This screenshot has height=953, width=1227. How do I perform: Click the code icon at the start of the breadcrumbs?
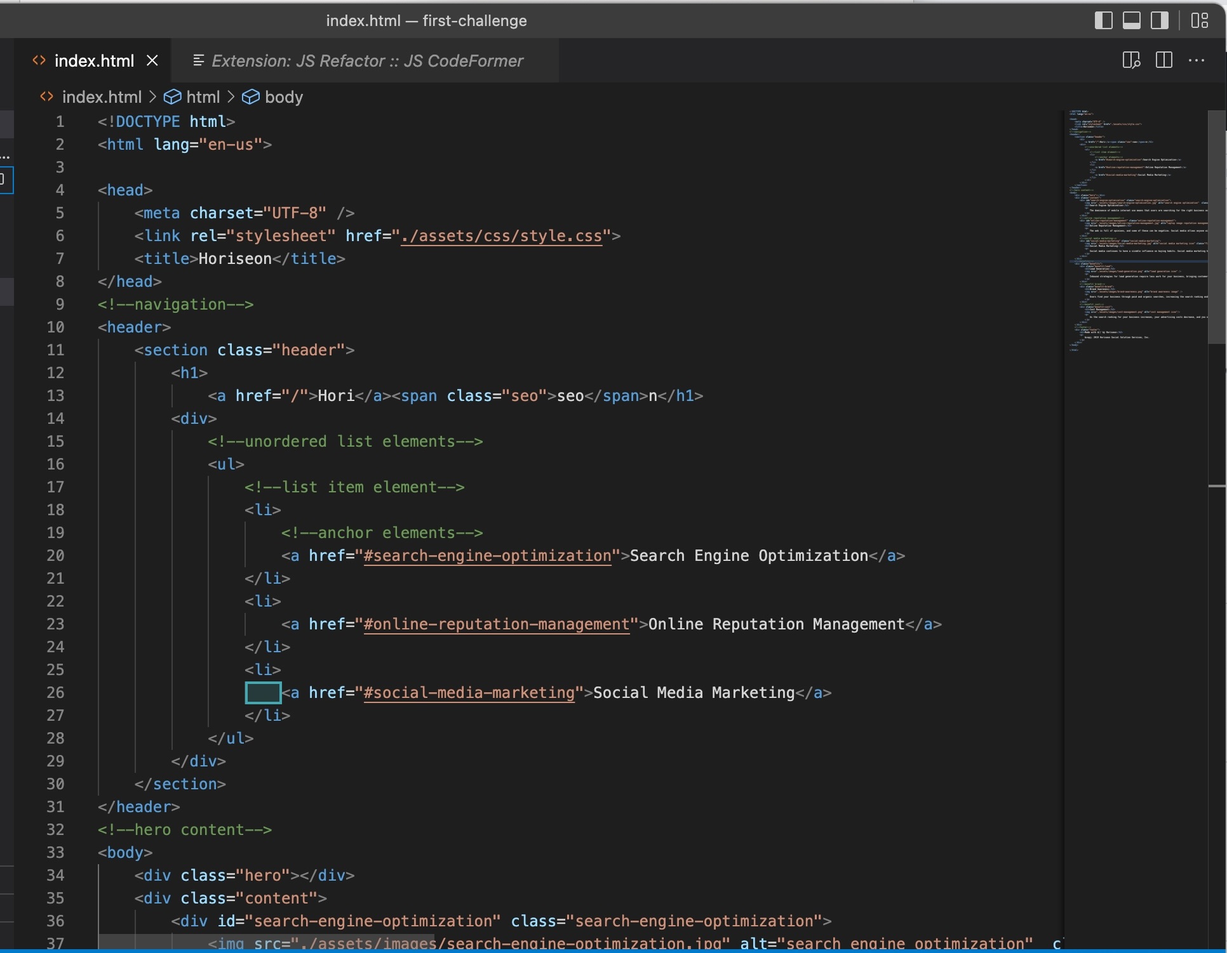click(45, 96)
